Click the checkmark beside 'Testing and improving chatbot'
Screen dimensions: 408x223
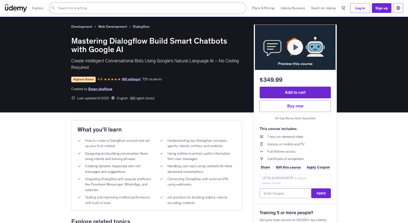point(79,197)
